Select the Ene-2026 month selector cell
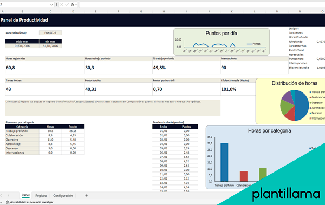Viewport: 325px width, 205px height. pos(50,33)
